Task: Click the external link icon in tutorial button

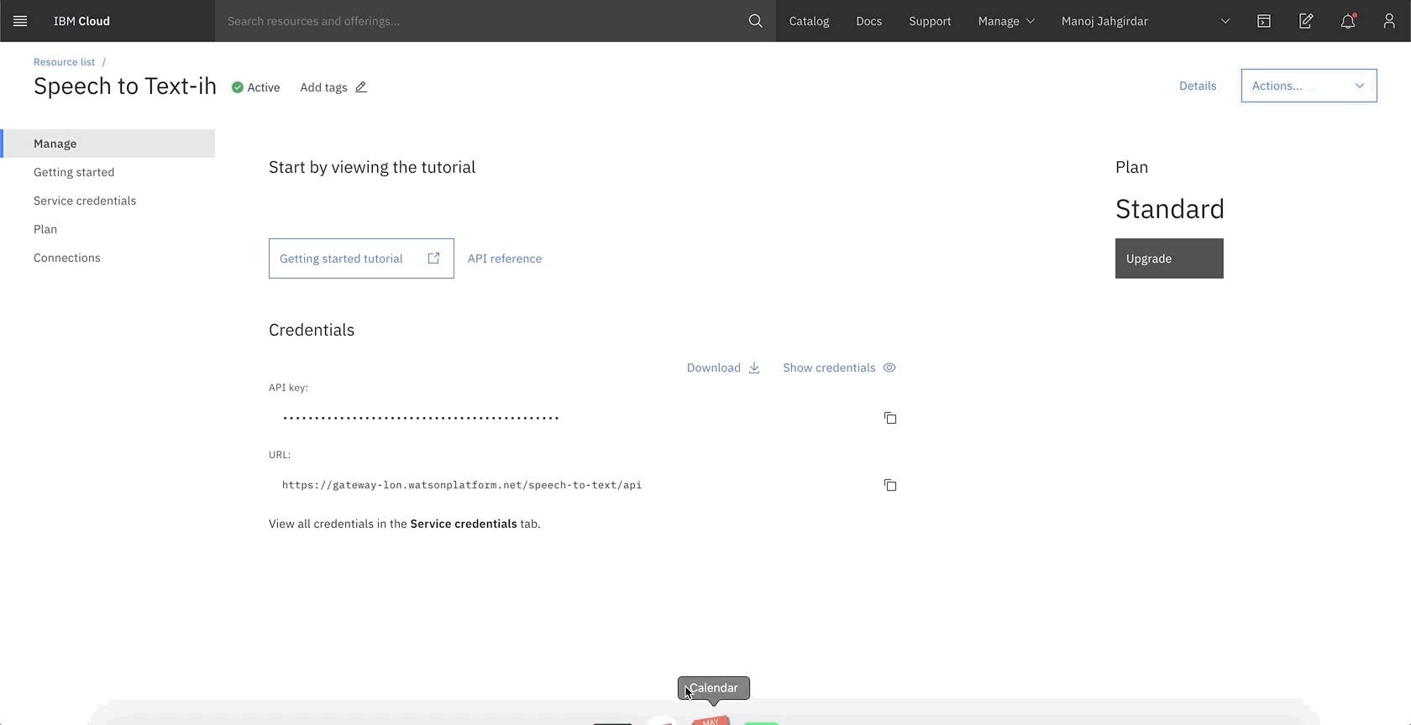Action: (x=433, y=258)
